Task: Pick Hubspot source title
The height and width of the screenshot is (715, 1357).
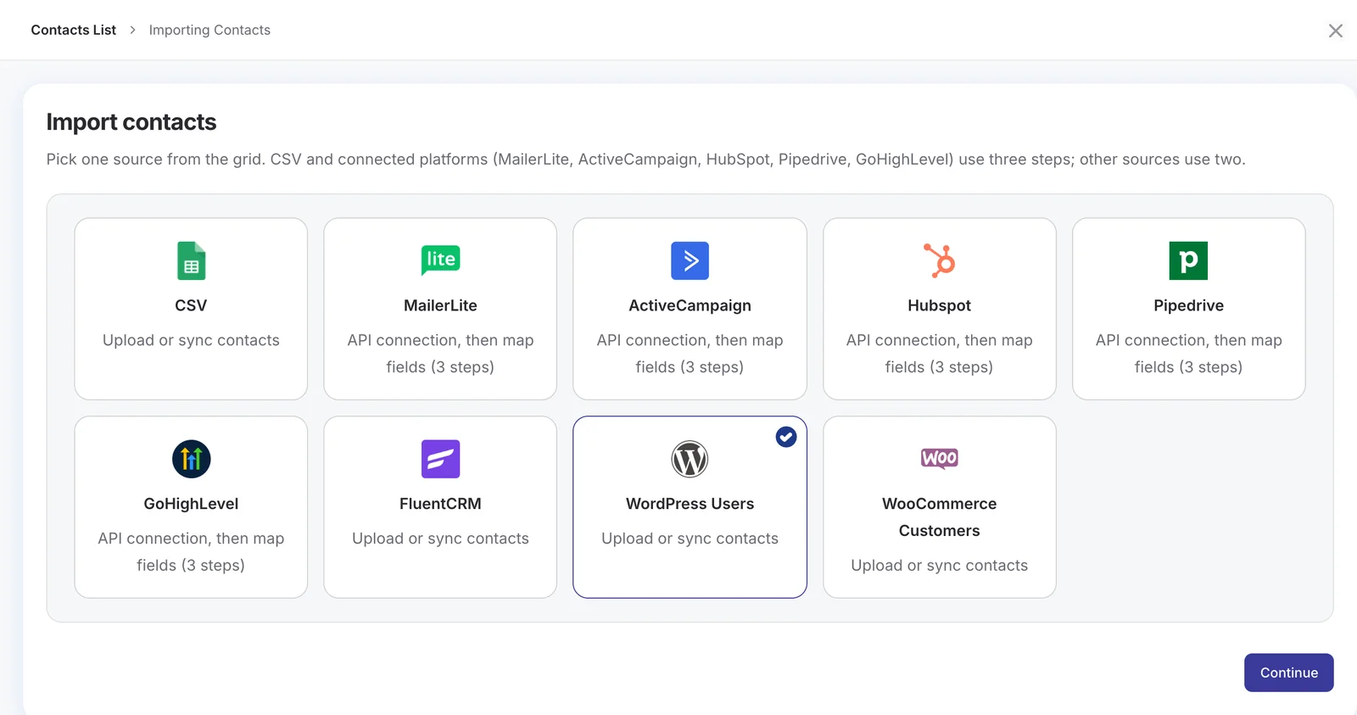Action: [939, 305]
